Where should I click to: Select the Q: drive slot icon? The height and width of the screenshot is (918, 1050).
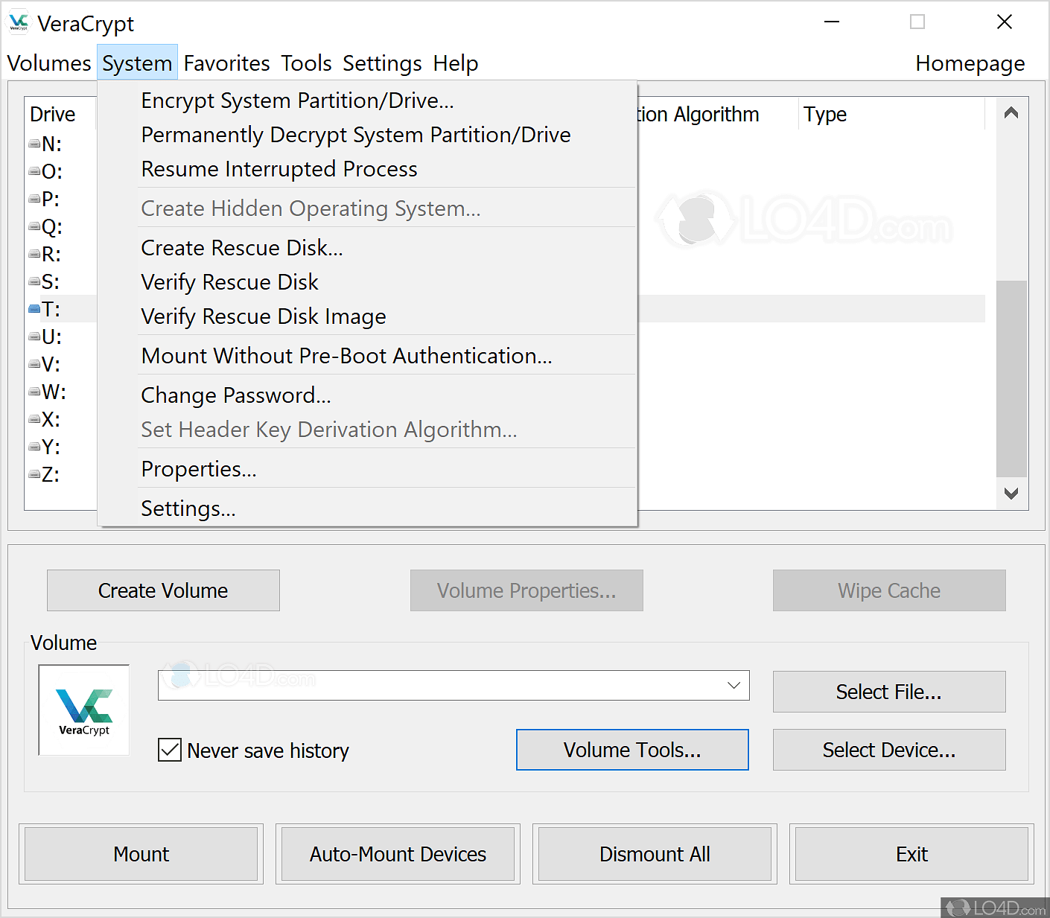click(x=34, y=226)
